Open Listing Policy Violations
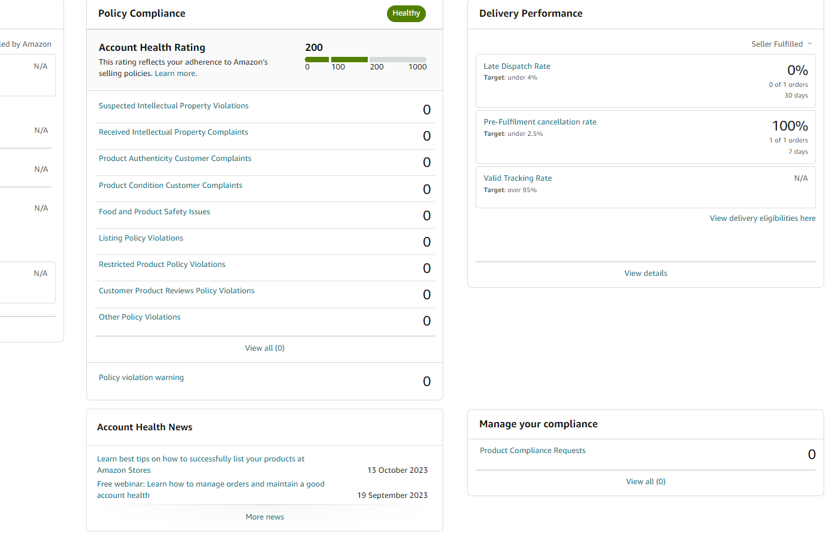829x550 pixels. point(141,238)
